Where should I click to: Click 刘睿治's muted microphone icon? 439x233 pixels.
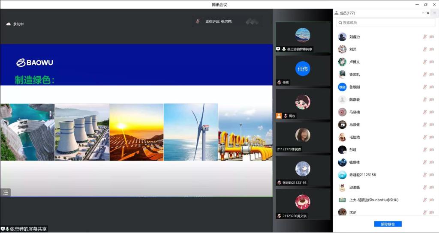point(424,37)
